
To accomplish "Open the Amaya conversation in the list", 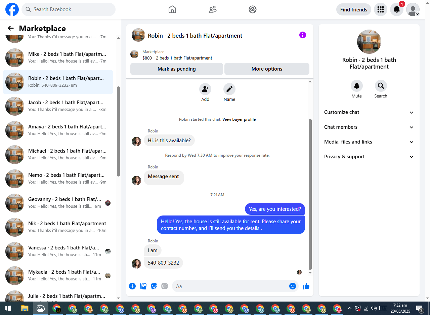I will tap(58, 130).
